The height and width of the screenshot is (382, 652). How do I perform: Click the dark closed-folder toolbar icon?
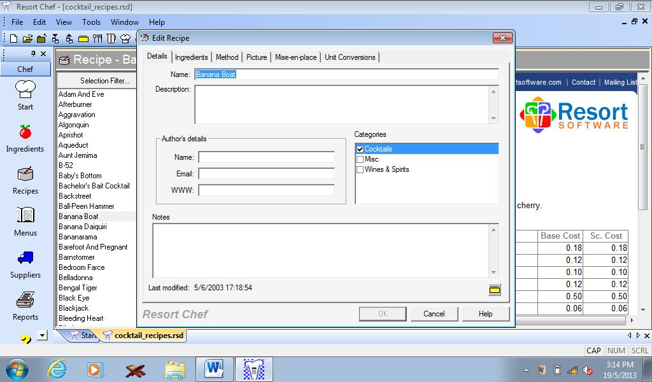pos(41,39)
